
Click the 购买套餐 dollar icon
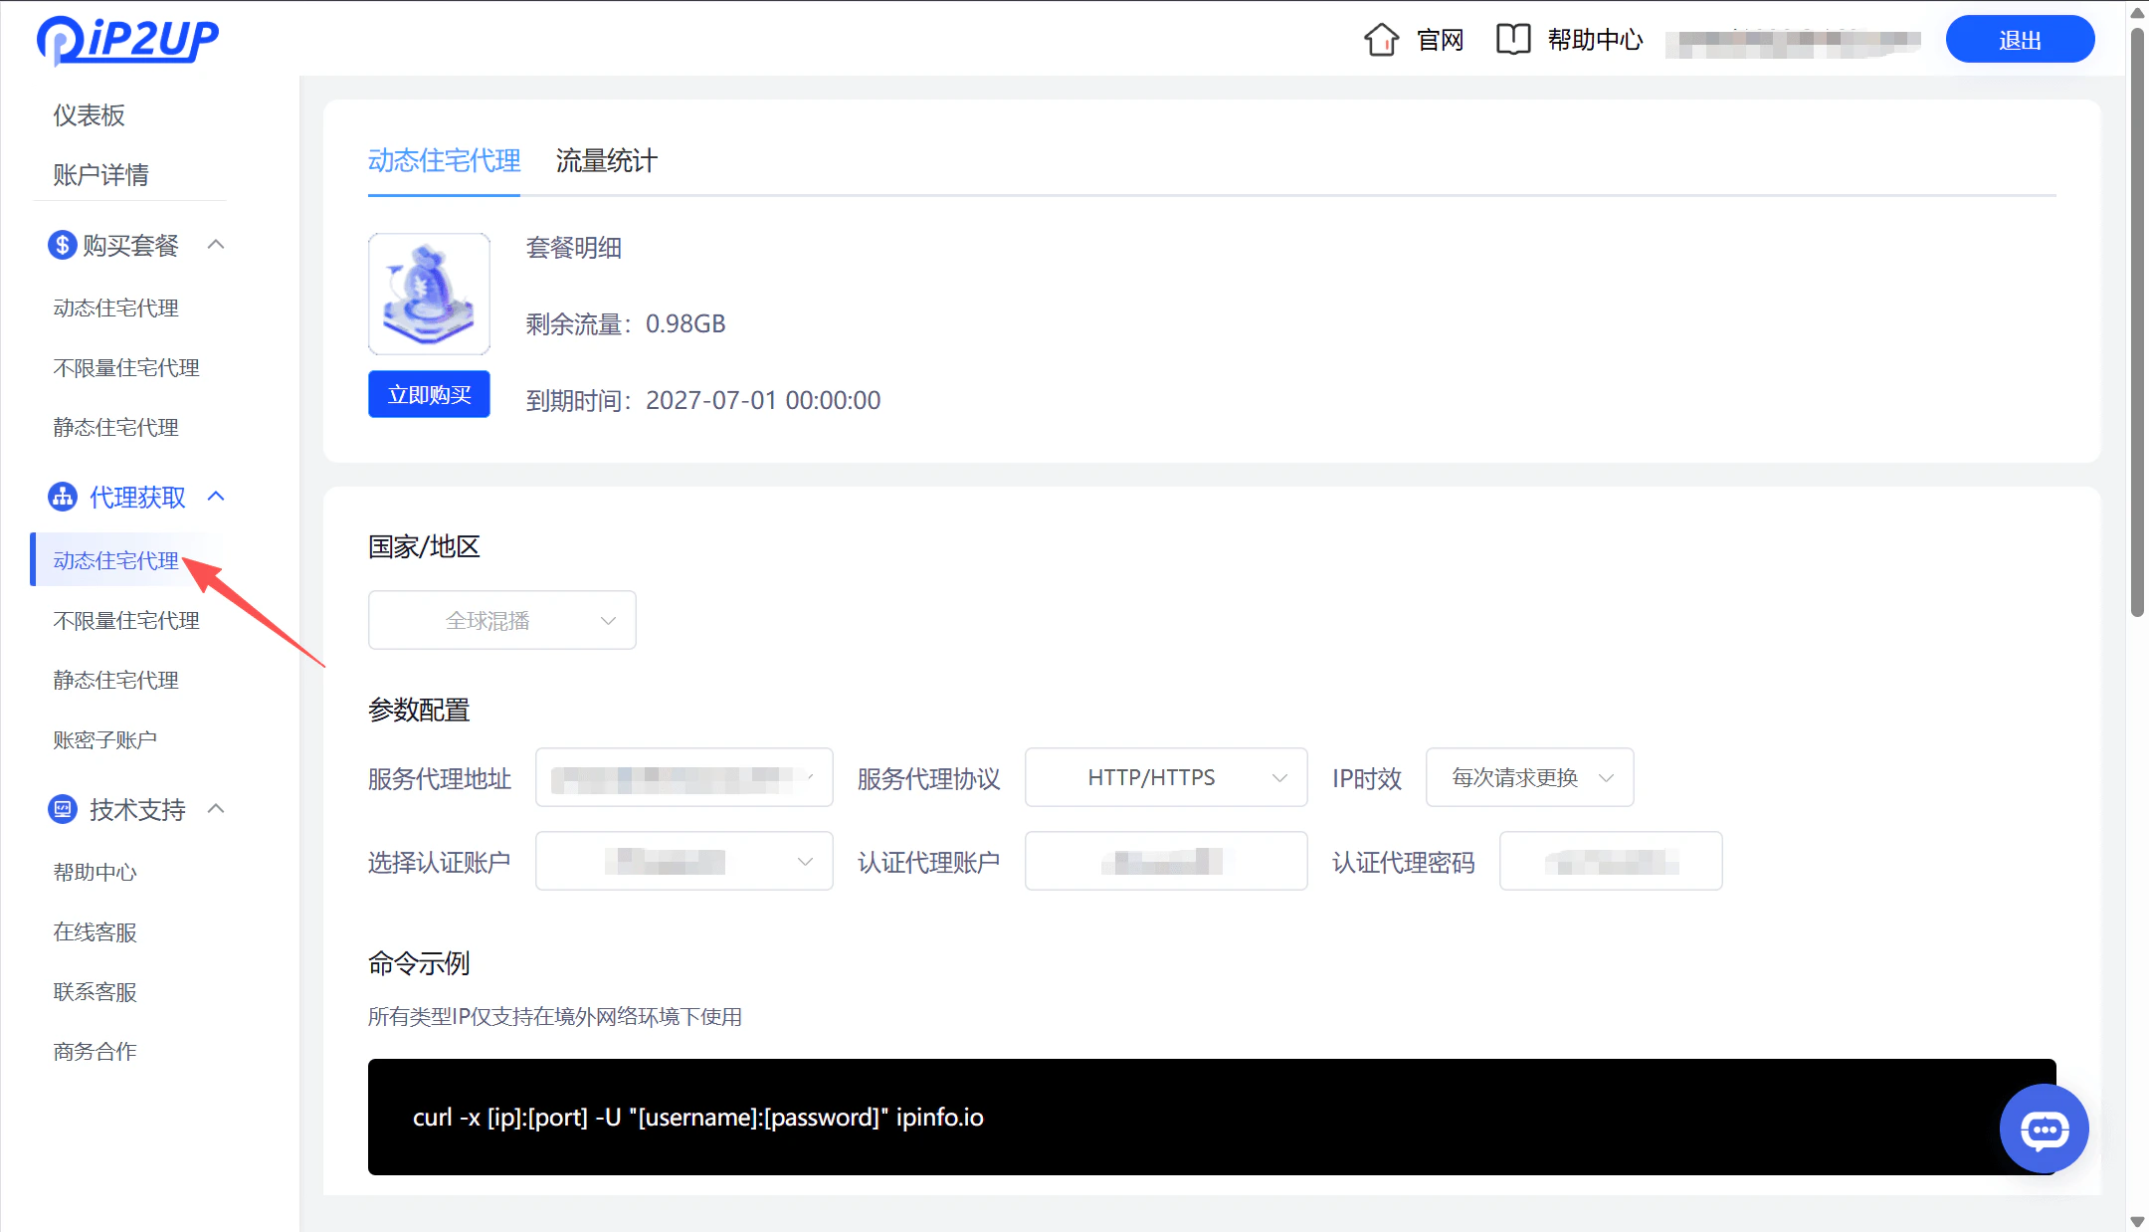click(62, 245)
